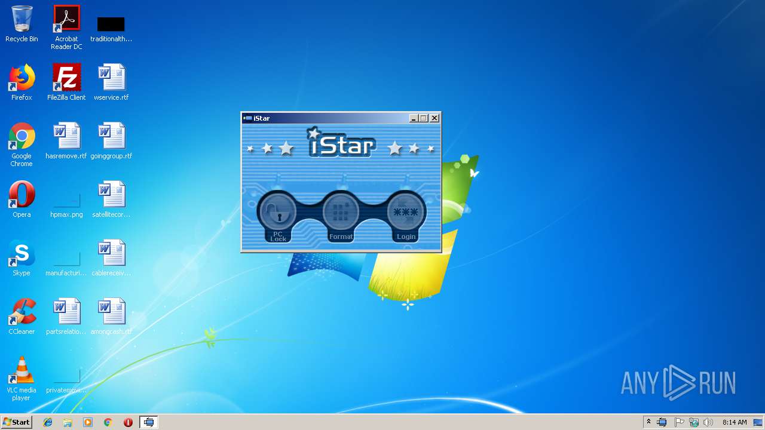
Task: Select the cablereceiv... document
Action: click(x=111, y=258)
